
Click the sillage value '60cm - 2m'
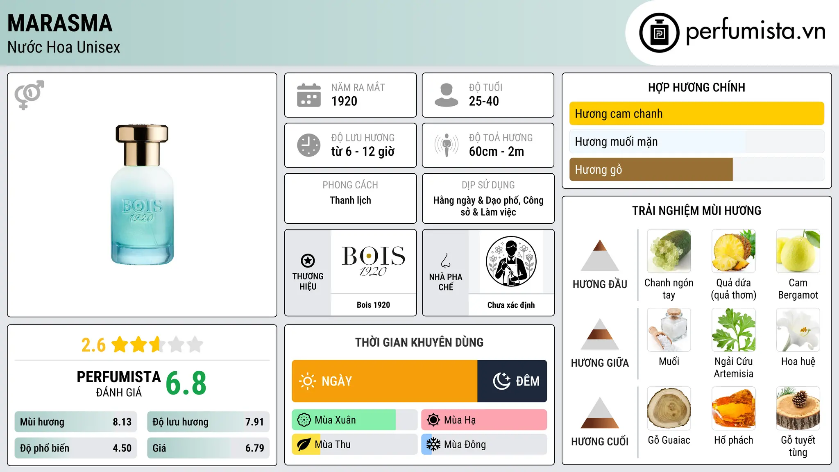point(497,152)
